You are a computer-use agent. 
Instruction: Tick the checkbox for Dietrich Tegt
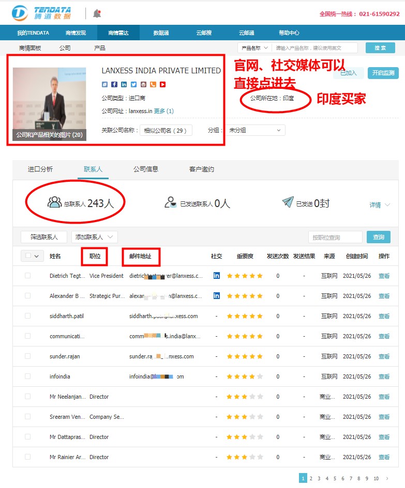(x=28, y=275)
